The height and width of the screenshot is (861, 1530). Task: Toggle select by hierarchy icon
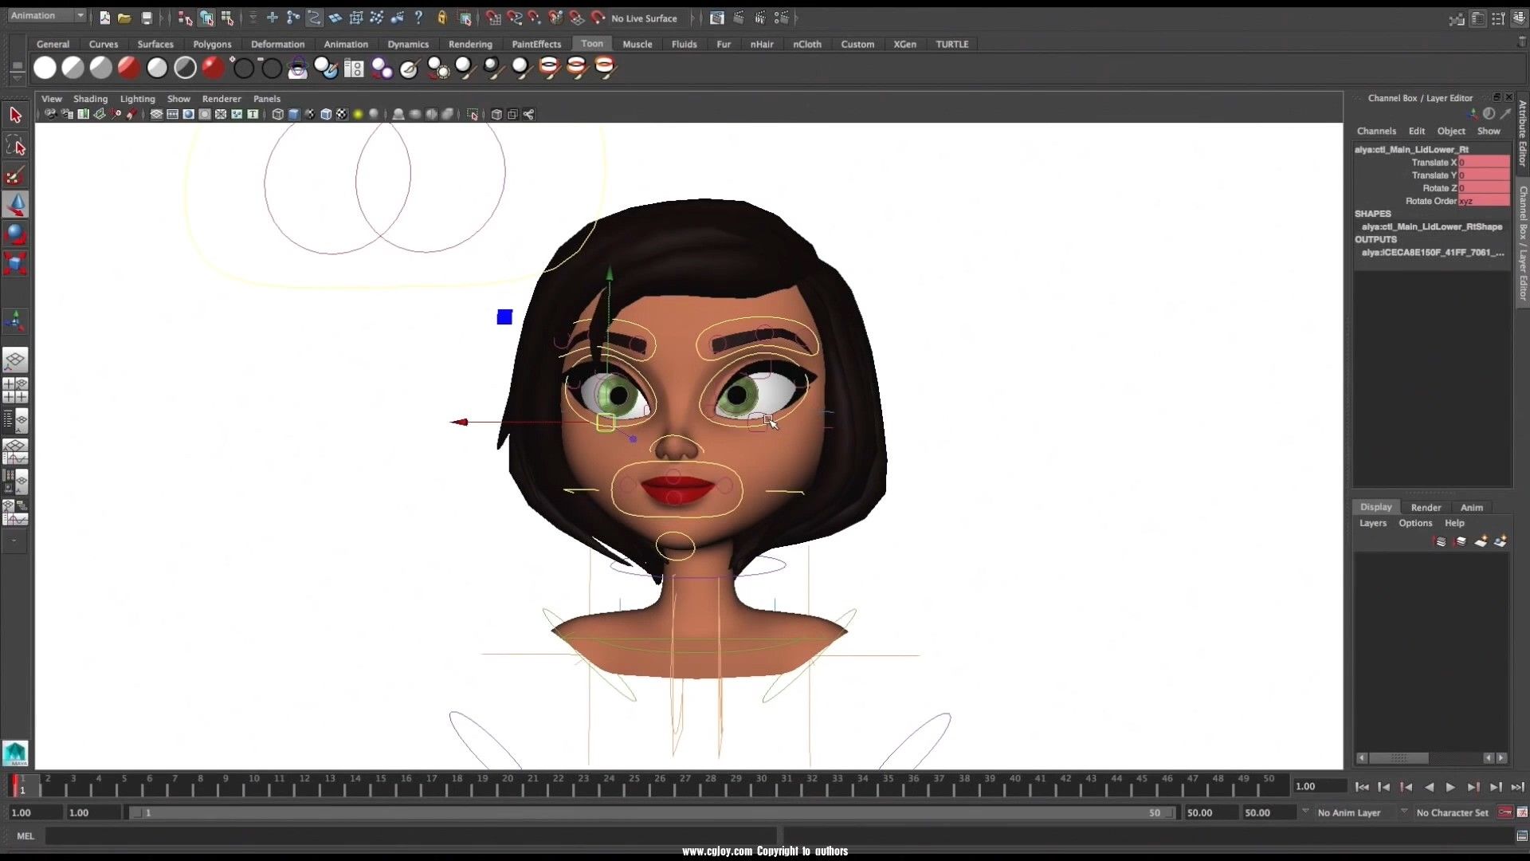pyautogui.click(x=185, y=18)
